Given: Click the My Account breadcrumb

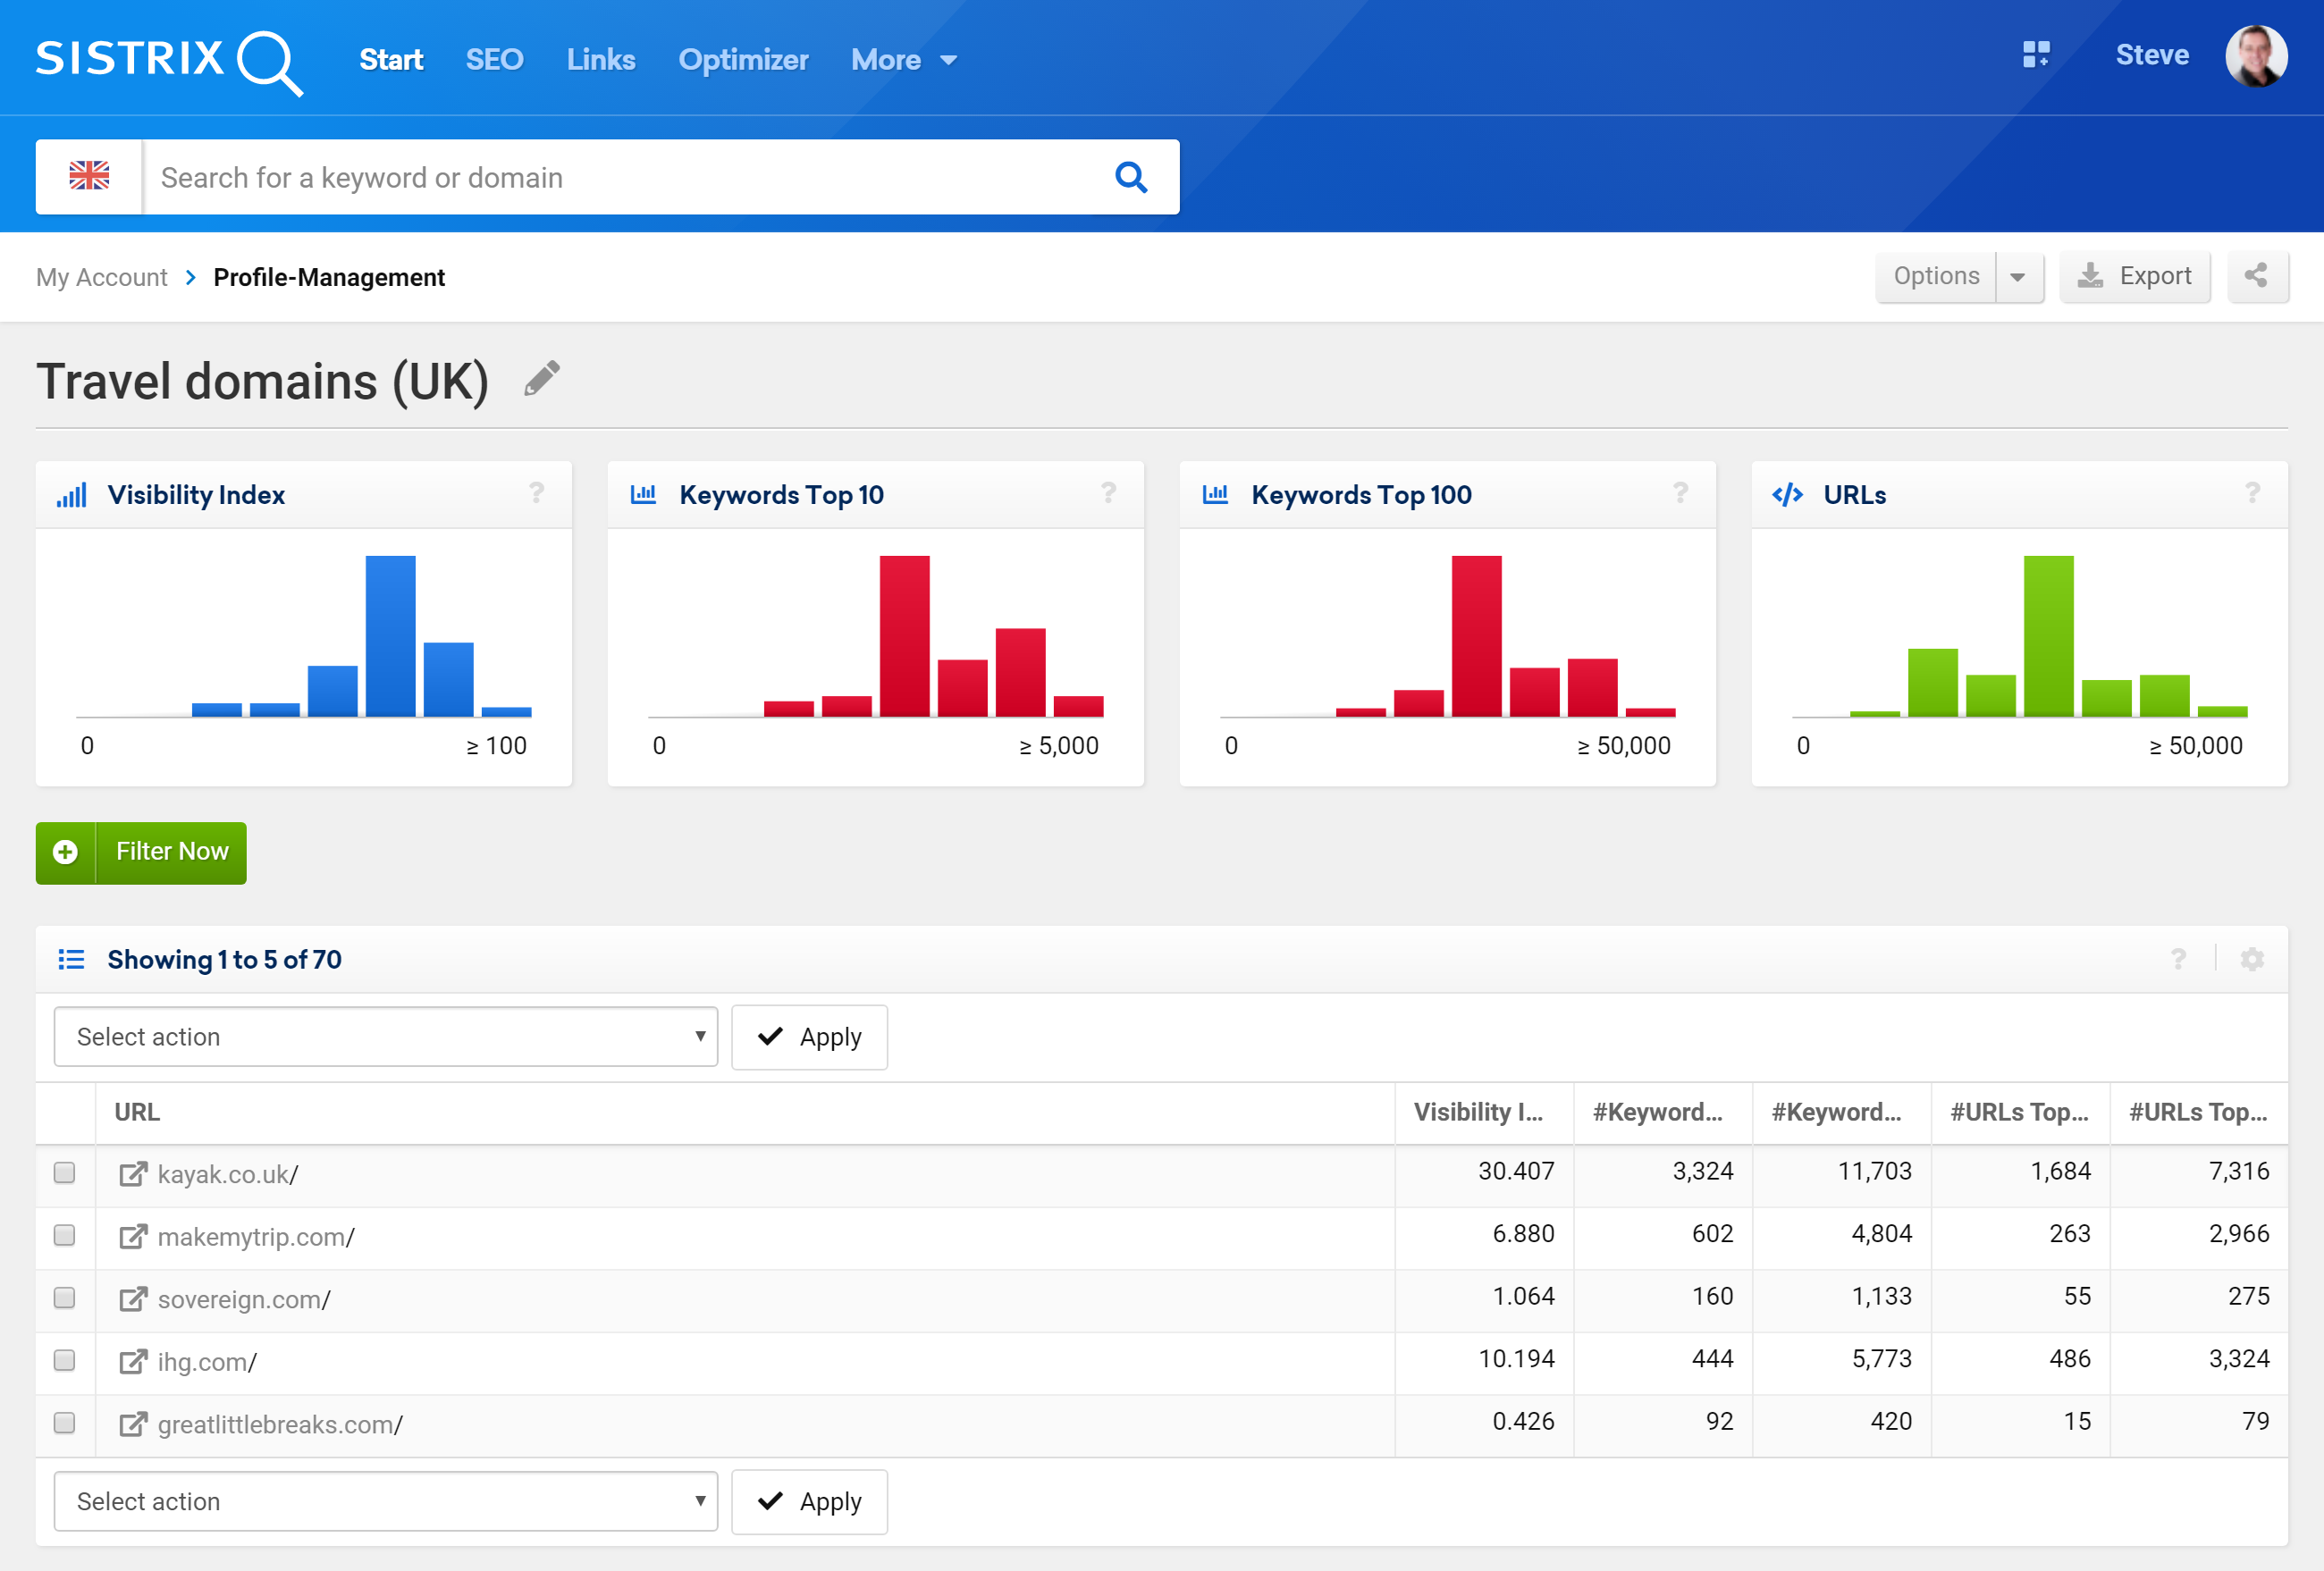Looking at the screenshot, I should point(102,277).
